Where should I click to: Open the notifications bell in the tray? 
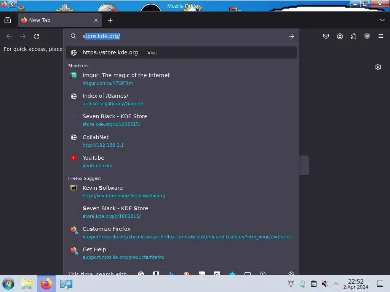(291, 284)
